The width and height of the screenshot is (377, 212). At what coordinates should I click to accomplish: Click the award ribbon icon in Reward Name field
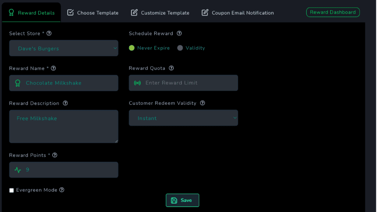(x=18, y=83)
